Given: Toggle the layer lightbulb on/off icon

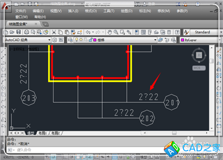Looking at the screenshot, I should [77, 40].
